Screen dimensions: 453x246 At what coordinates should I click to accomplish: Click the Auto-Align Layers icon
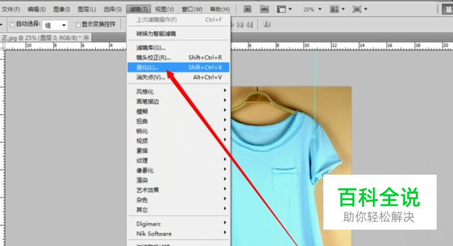coord(266,25)
